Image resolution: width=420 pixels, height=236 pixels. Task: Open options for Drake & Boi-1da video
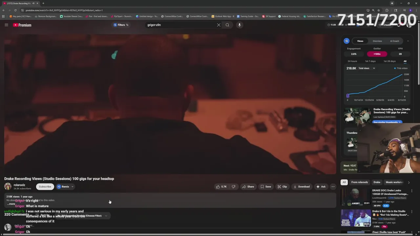[412, 212]
